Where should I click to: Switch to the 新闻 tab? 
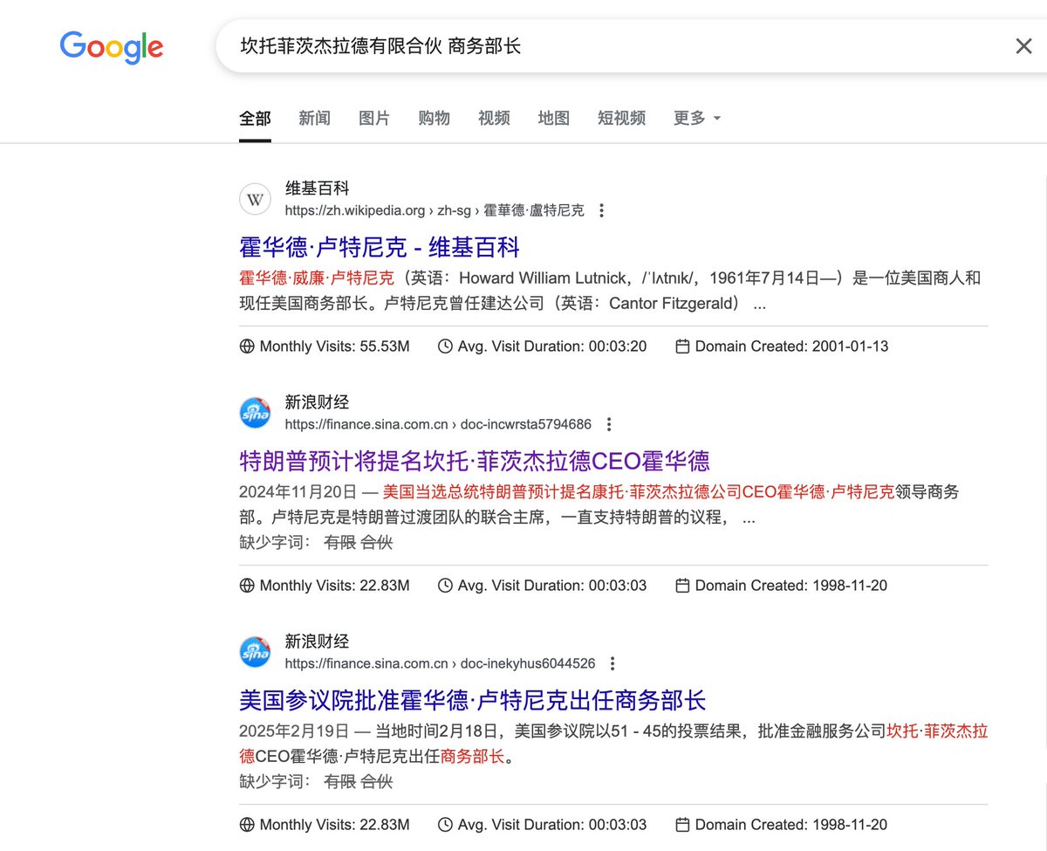[x=314, y=118]
